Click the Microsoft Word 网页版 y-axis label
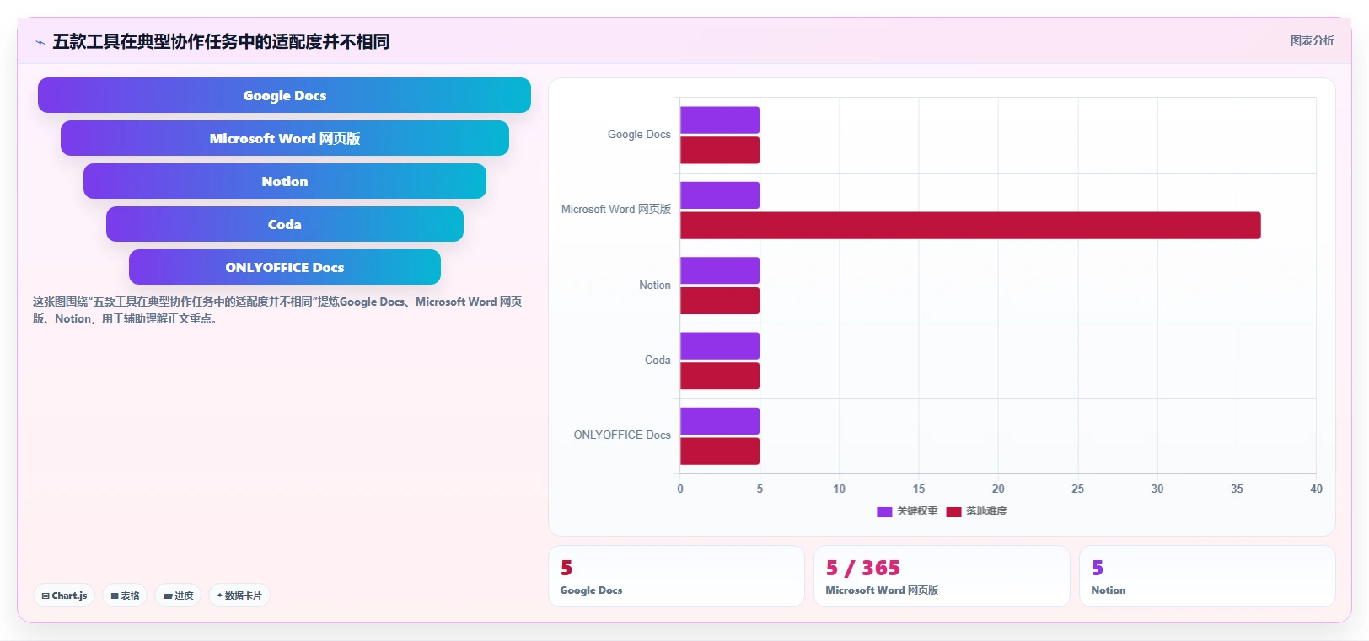 pyautogui.click(x=616, y=210)
